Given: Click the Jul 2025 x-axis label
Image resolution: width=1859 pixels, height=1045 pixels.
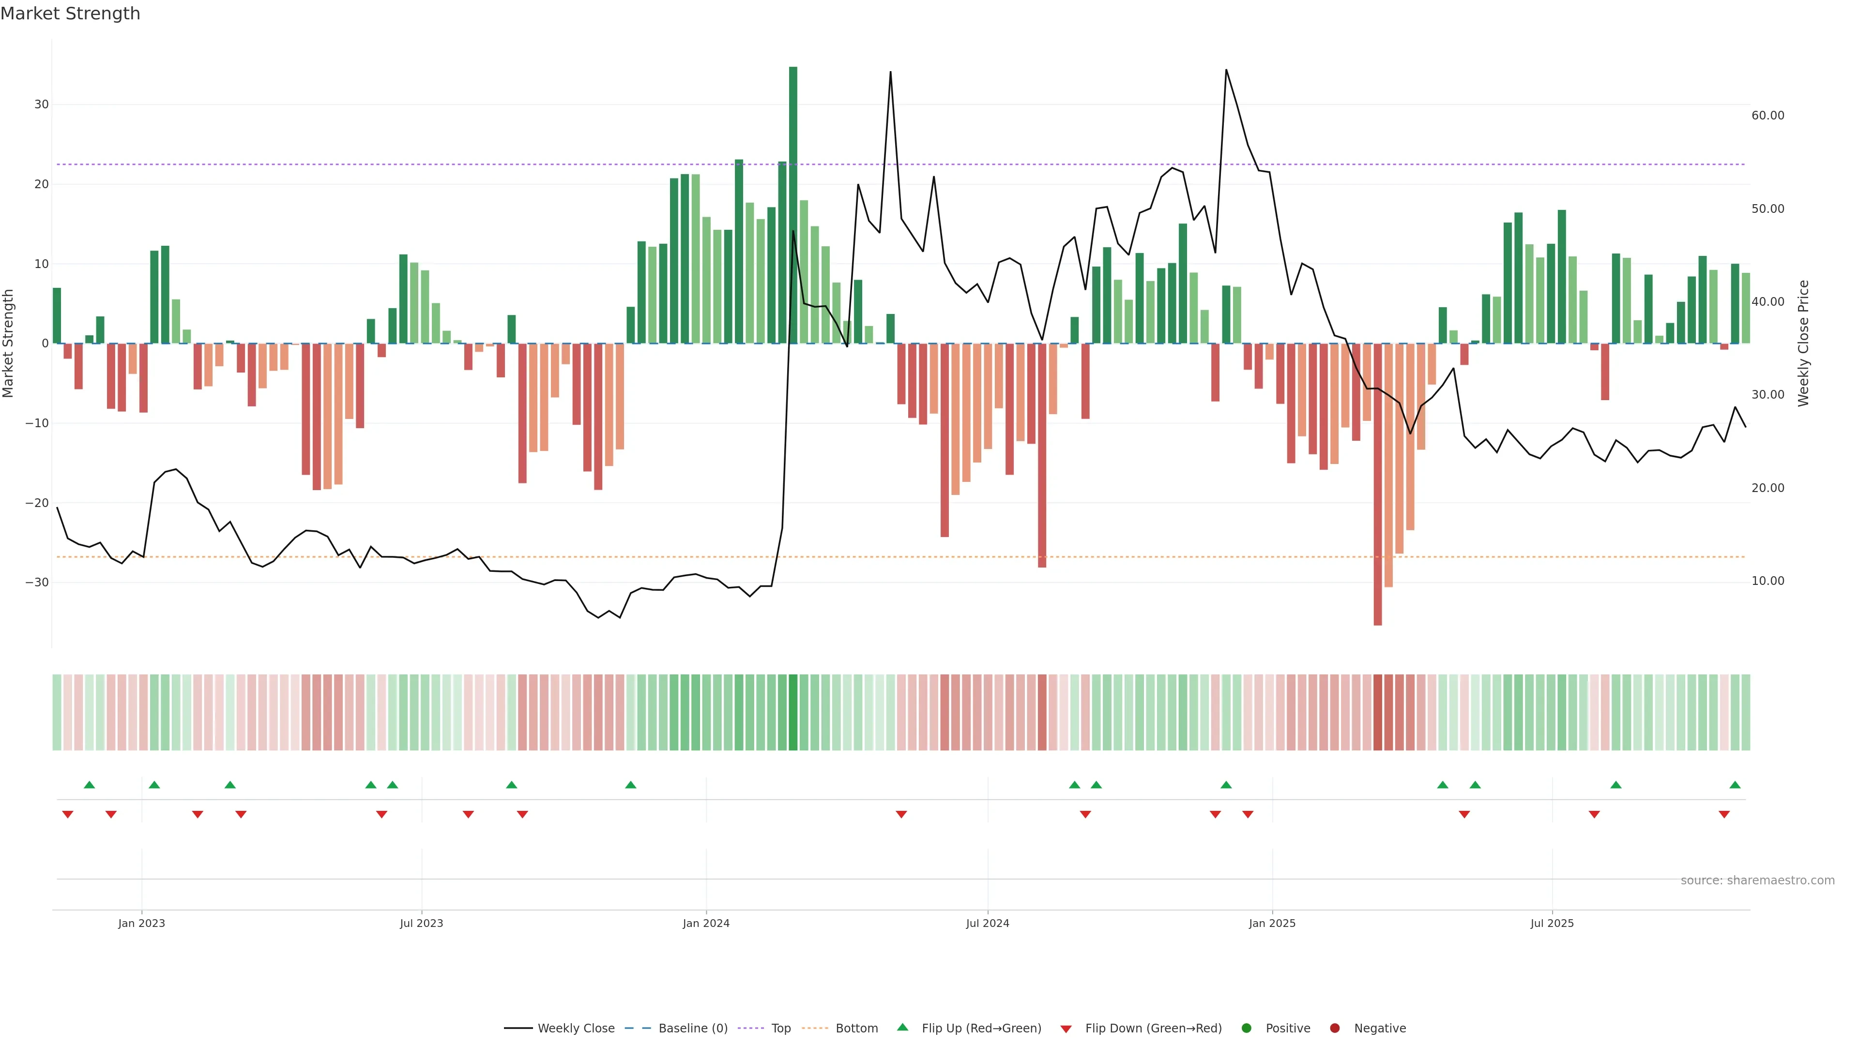Looking at the screenshot, I should click(1552, 923).
